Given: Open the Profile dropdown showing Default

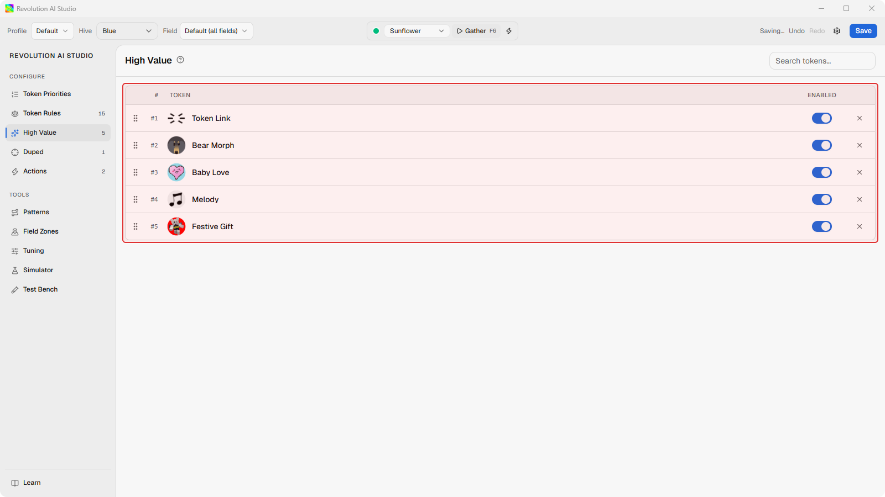Looking at the screenshot, I should 53,31.
